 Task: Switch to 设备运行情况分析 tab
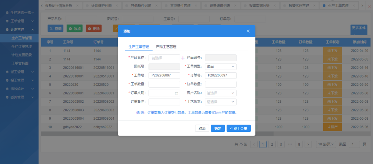[58, 6]
